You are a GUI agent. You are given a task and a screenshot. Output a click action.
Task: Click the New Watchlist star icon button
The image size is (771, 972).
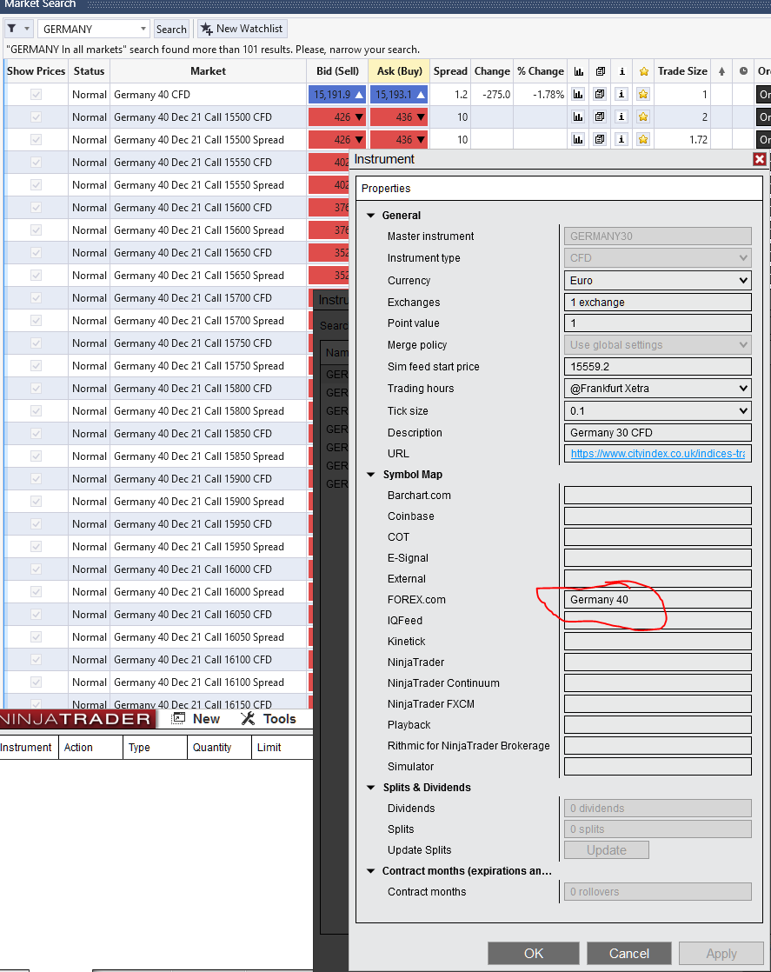pos(241,29)
